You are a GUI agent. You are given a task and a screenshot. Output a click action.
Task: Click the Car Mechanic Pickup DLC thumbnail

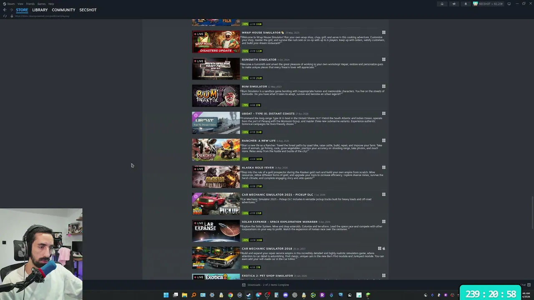[216, 204]
